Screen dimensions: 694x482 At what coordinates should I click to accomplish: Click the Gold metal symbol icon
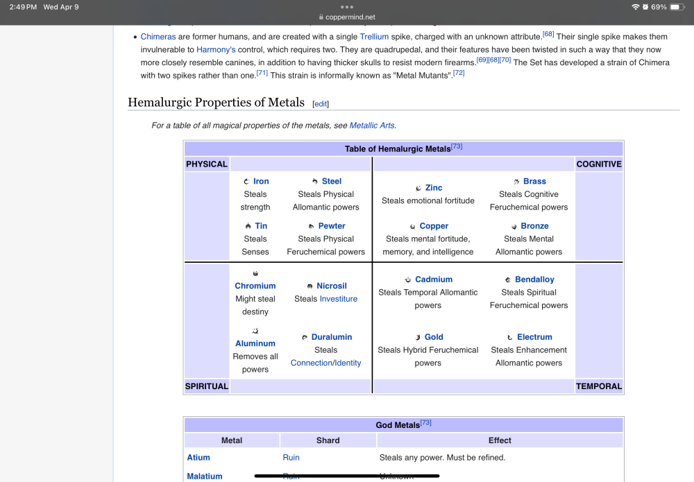click(418, 337)
